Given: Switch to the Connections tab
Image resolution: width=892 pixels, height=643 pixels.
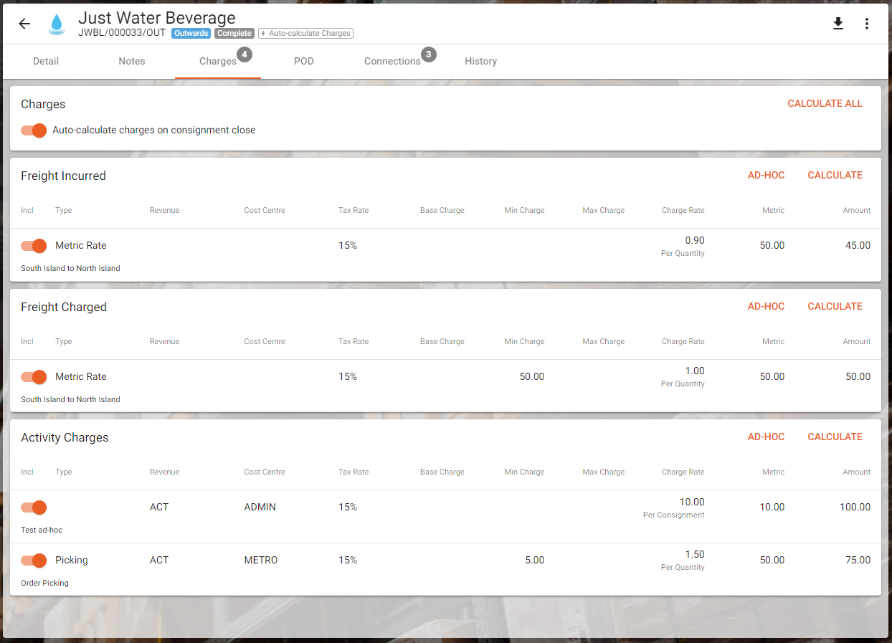Looking at the screenshot, I should (392, 61).
